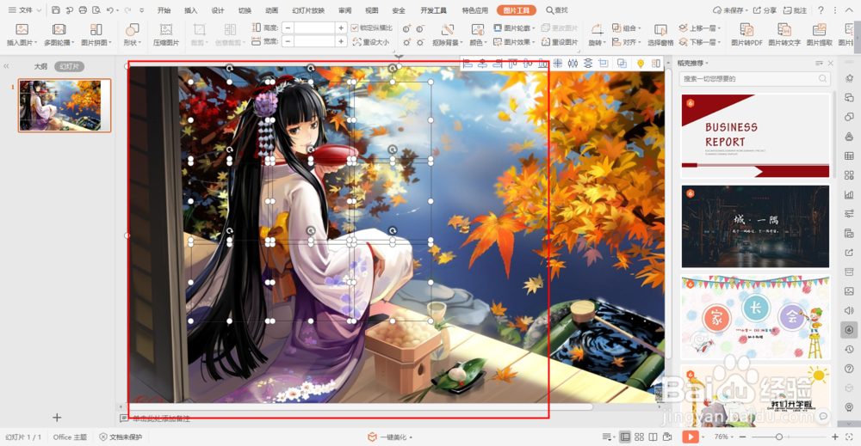Screen dimensions: 861x446
Task: Open Print Preview from quick access toolbar
Action: tap(96, 9)
